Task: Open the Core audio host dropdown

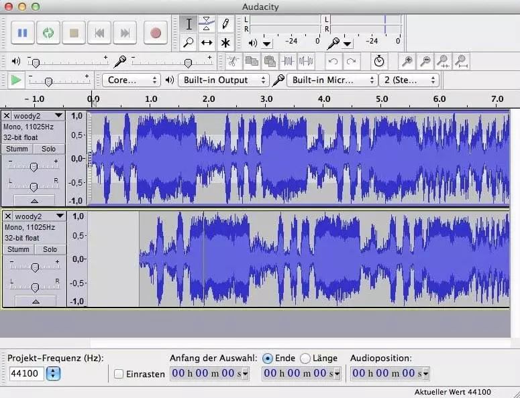Action: tap(132, 80)
